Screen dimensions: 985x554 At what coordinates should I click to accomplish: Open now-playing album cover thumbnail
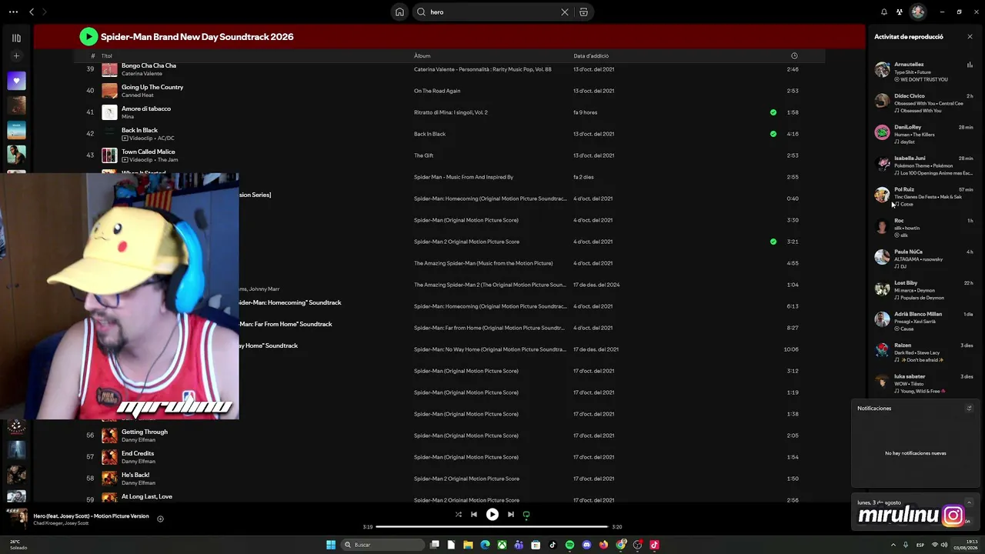pyautogui.click(x=16, y=519)
